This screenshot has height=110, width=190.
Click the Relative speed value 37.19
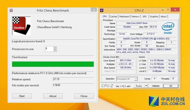pos(73,79)
